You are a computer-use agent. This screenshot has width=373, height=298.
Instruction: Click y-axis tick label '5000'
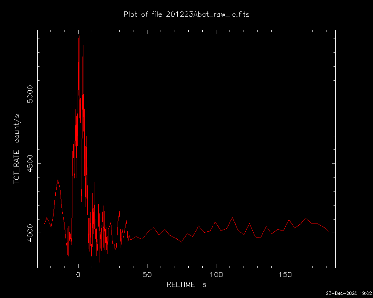(30, 94)
